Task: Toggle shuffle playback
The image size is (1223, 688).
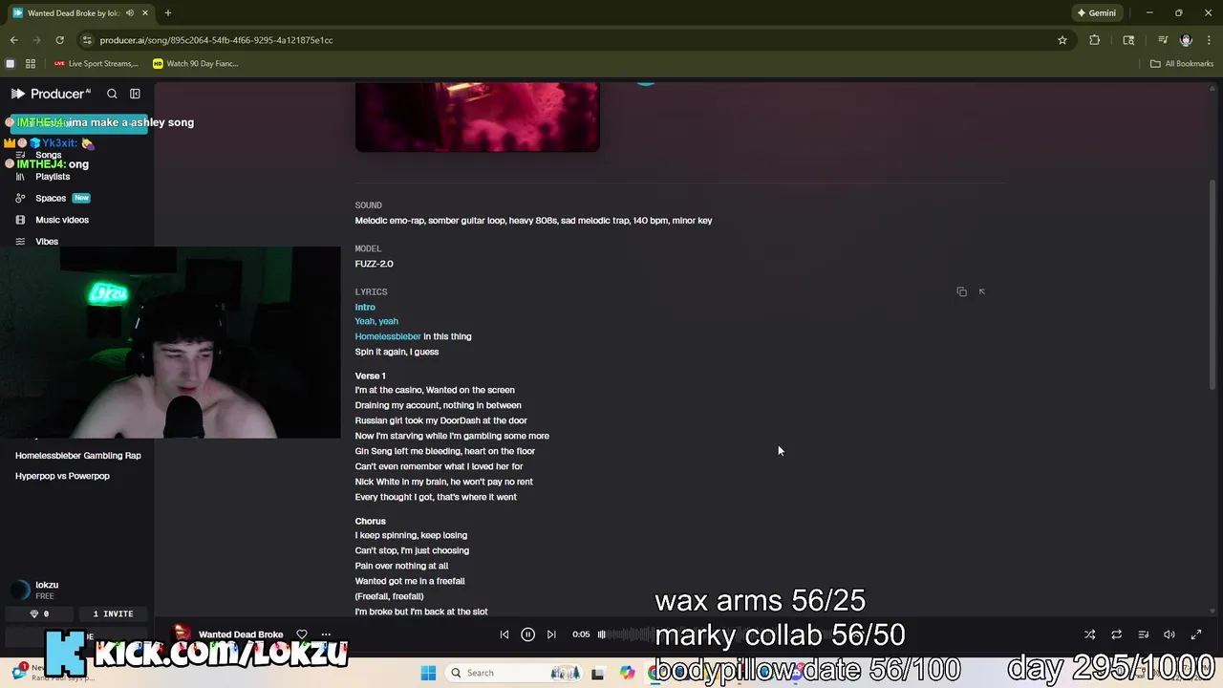Action: point(1089,634)
